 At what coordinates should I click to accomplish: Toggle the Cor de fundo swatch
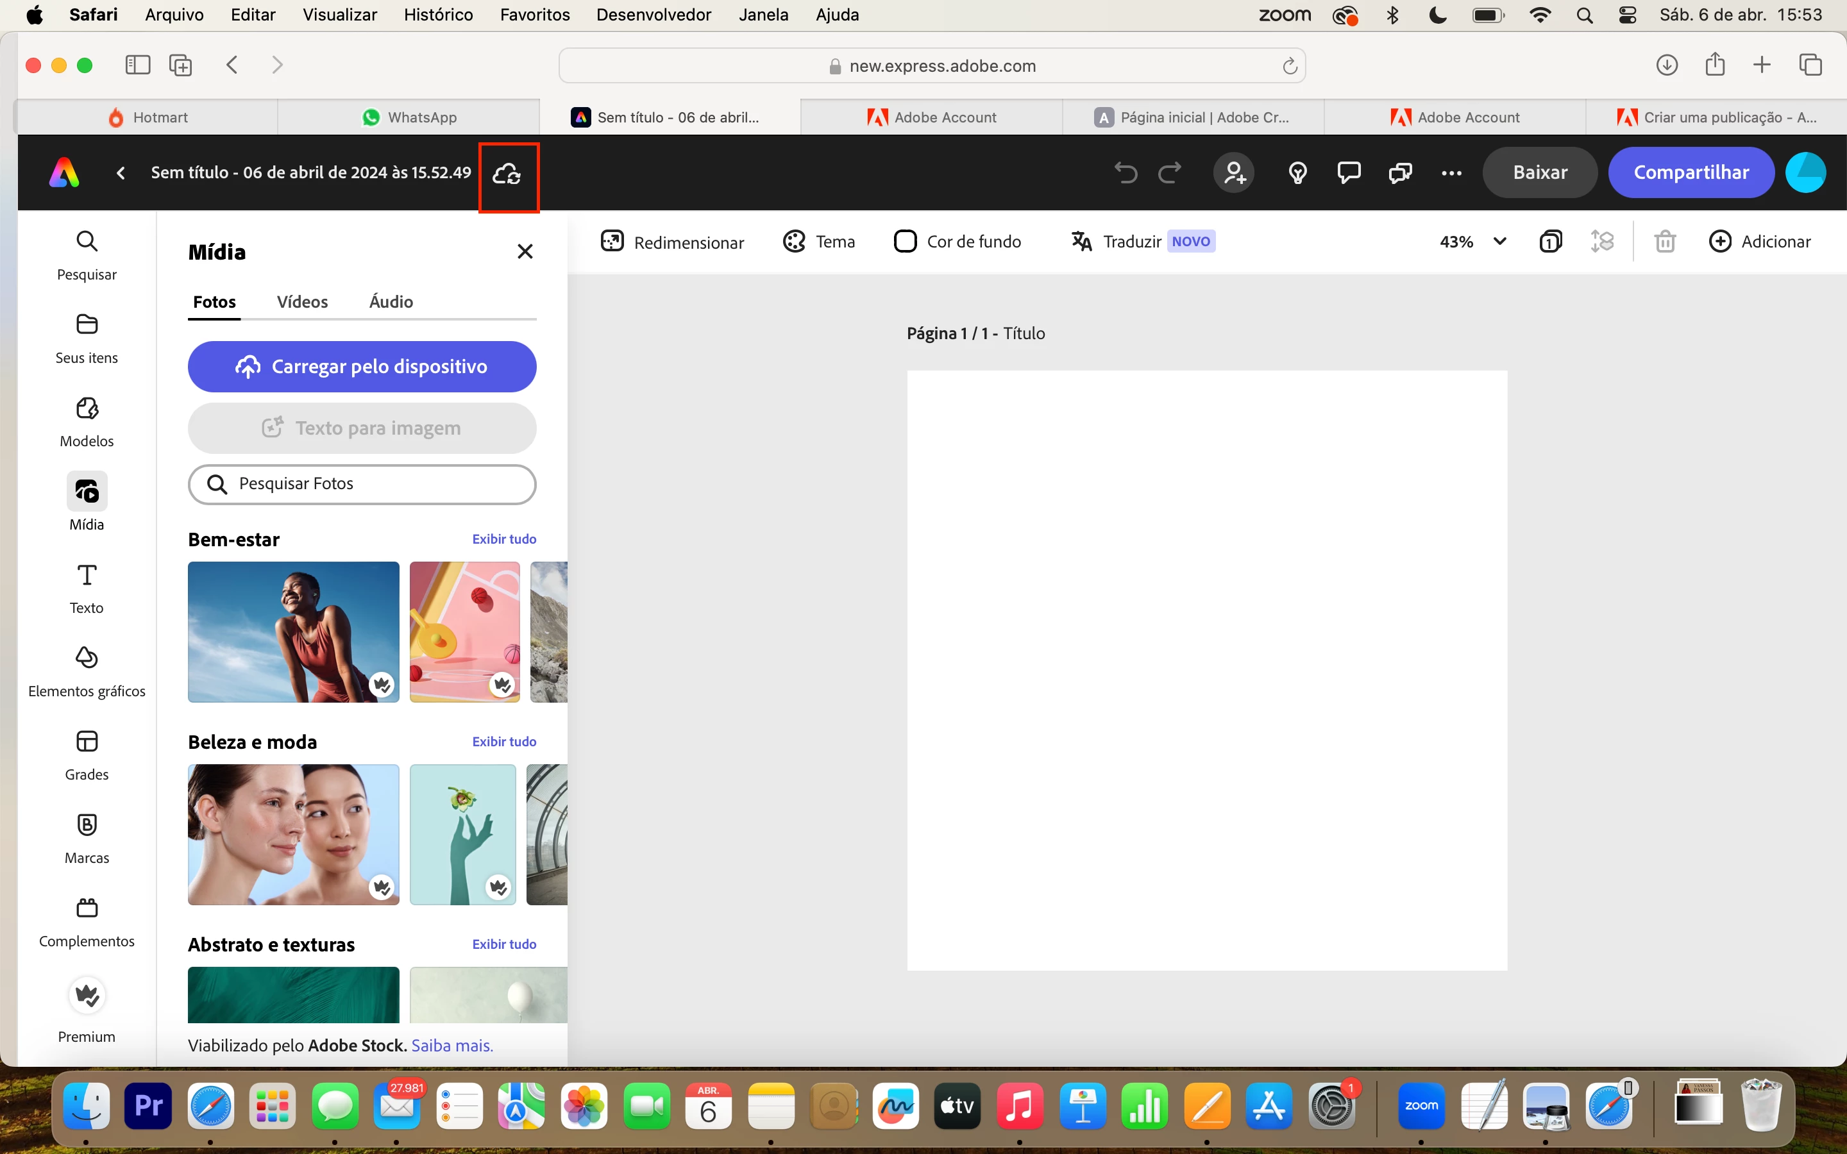click(x=905, y=242)
